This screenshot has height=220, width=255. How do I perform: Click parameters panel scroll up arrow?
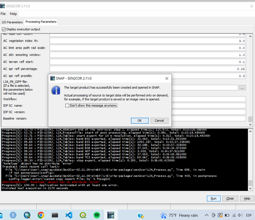pyautogui.click(x=250, y=36)
